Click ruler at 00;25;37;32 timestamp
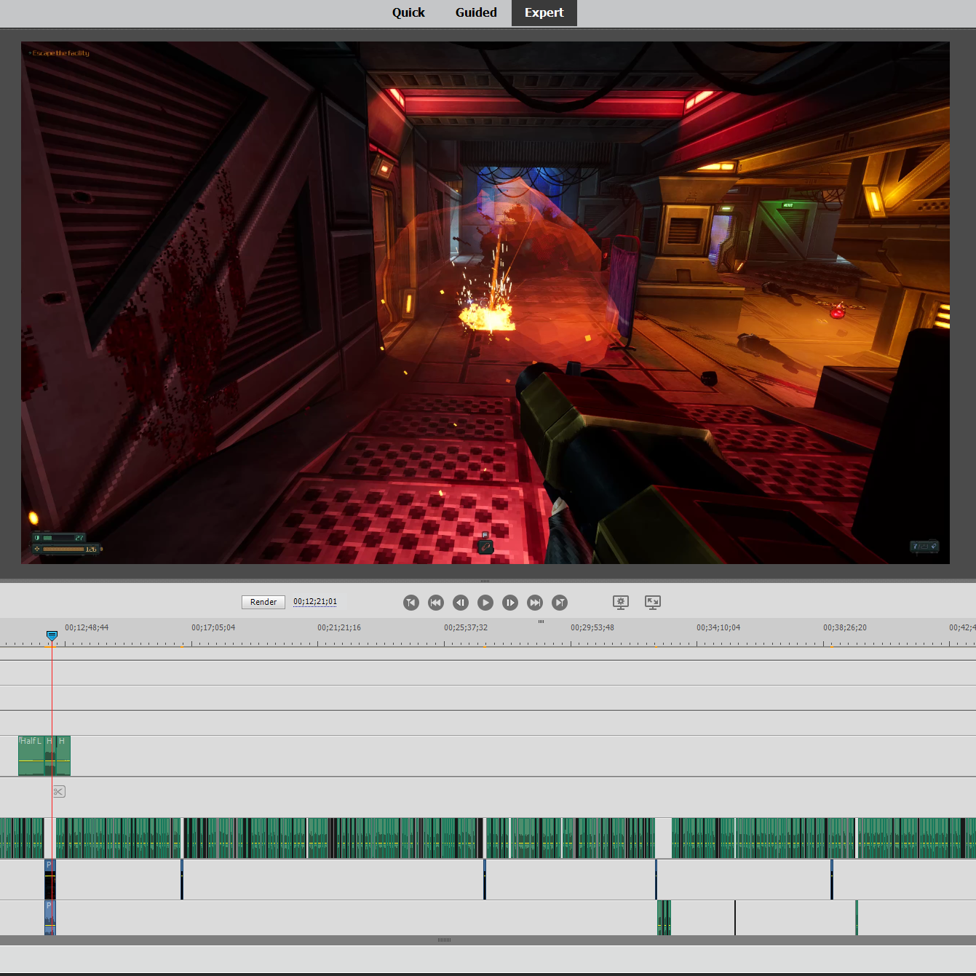The height and width of the screenshot is (976, 976). click(466, 628)
